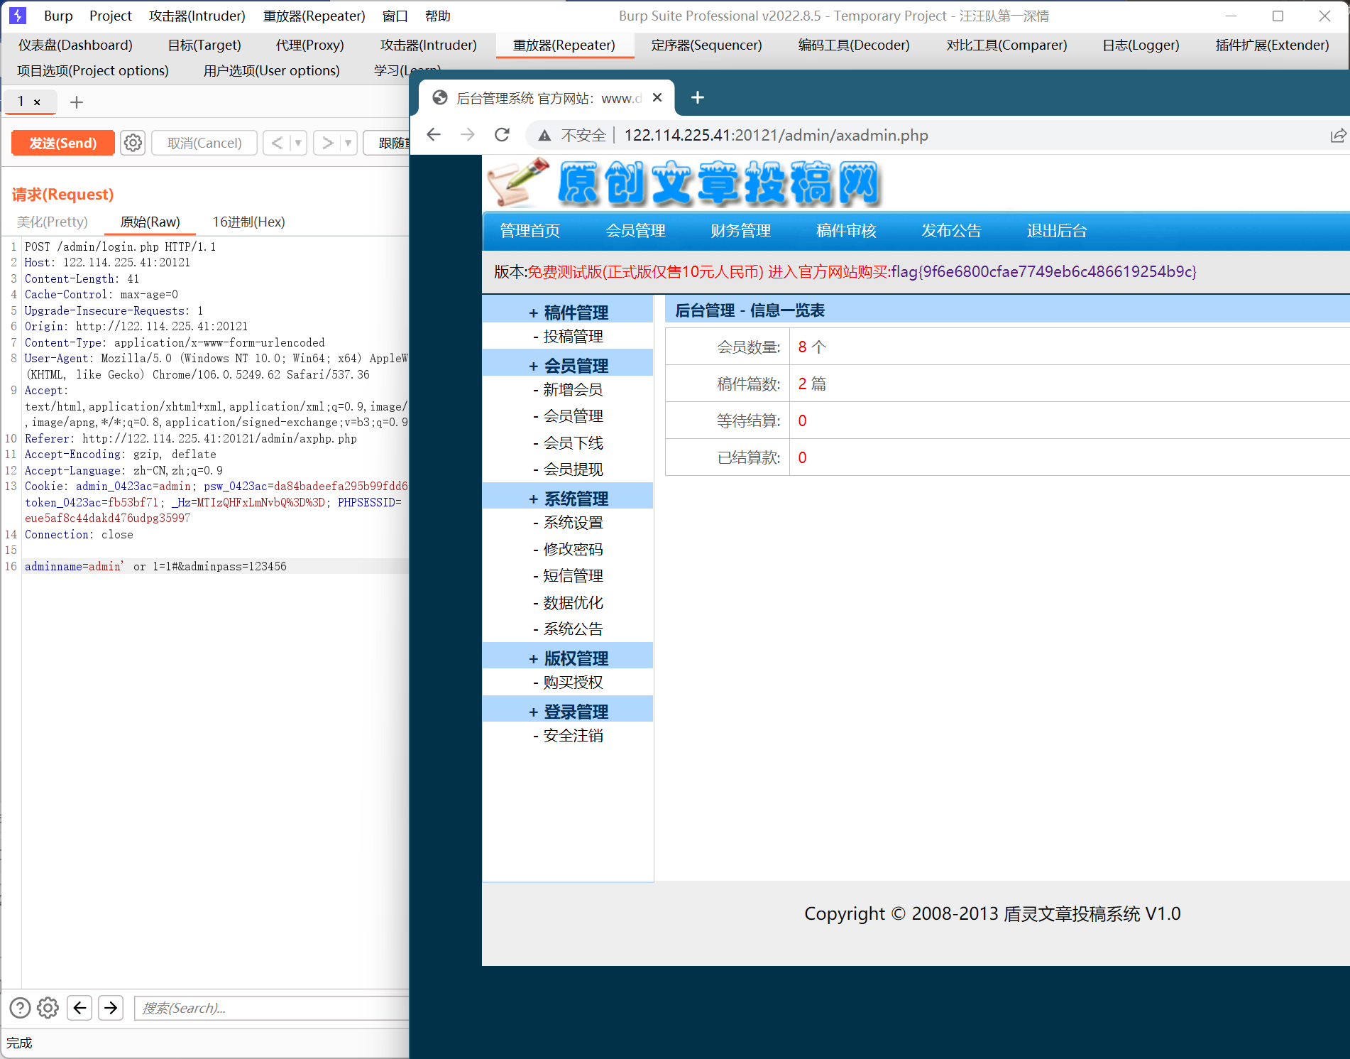
Task: Click the previous-request left arrow in Repeater
Action: pyautogui.click(x=277, y=143)
